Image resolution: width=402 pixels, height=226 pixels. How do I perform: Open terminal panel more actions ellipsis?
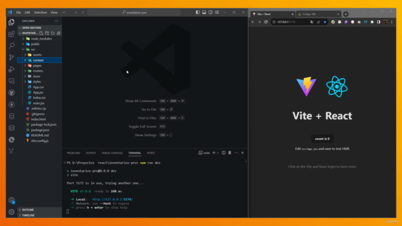236,153
